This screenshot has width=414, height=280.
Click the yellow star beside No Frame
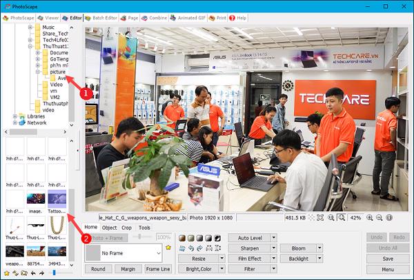coord(168,248)
